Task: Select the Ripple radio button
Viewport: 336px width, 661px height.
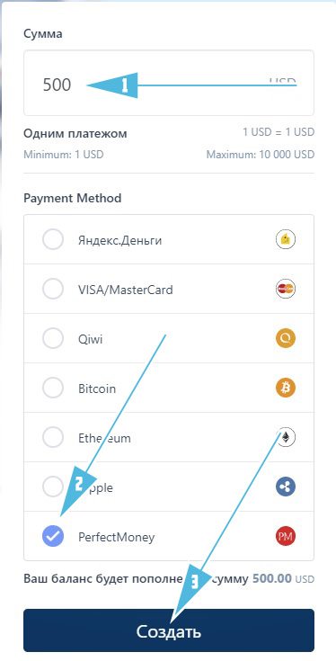Action: coord(53,487)
